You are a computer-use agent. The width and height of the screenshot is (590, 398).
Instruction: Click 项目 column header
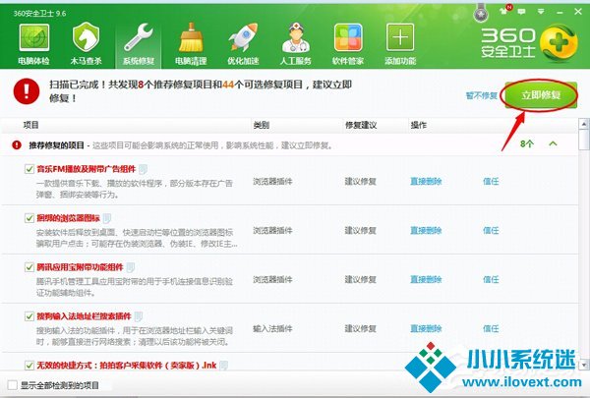[30, 125]
